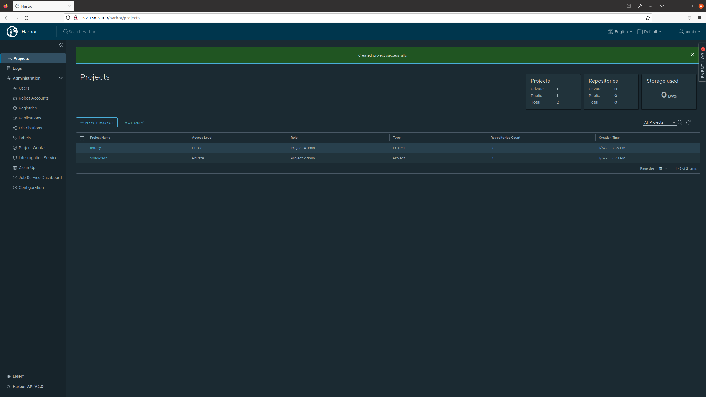Go to Robot Accounts page
This screenshot has height=397, width=706.
33,98
